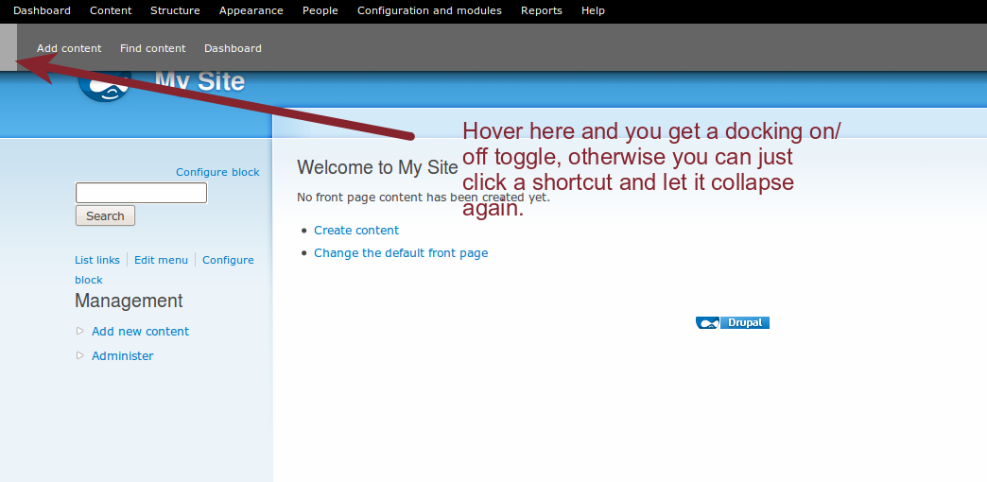987x482 pixels.
Task: Expand the Add new content arrow
Action: click(80, 331)
